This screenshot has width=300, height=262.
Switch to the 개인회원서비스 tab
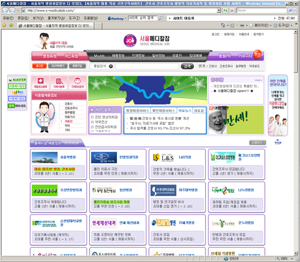(x=163, y=110)
